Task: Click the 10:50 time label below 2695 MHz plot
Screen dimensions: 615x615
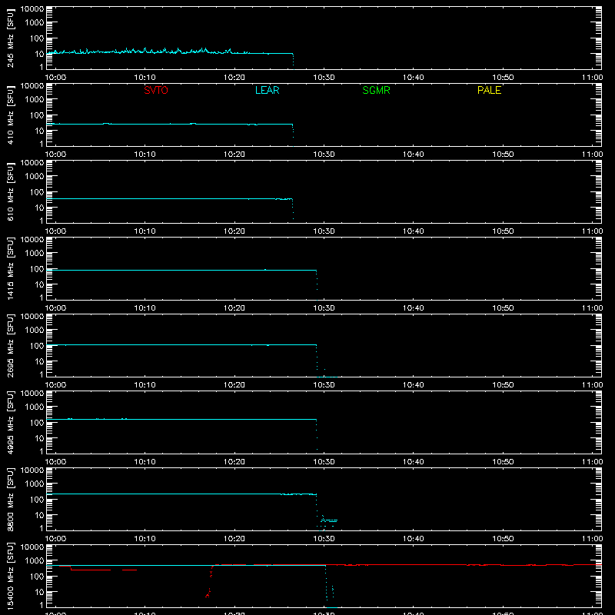Action: pos(503,385)
